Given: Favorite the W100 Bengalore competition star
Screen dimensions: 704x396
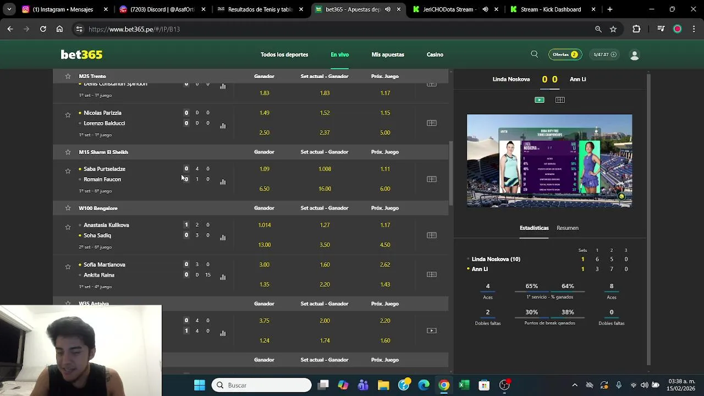Looking at the screenshot, I should [x=68, y=208].
